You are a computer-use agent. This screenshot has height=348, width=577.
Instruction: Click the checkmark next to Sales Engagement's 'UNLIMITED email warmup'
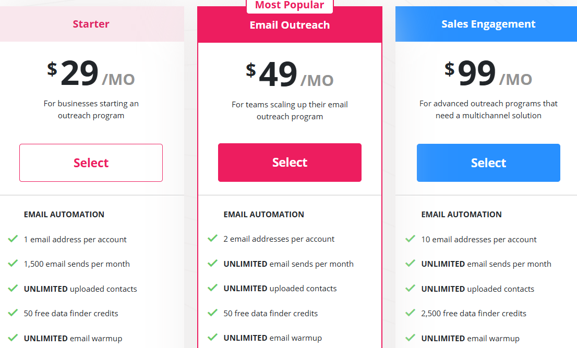coord(411,338)
